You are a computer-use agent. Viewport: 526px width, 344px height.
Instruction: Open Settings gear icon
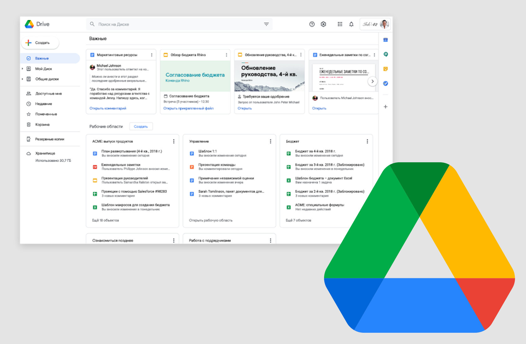(x=323, y=24)
